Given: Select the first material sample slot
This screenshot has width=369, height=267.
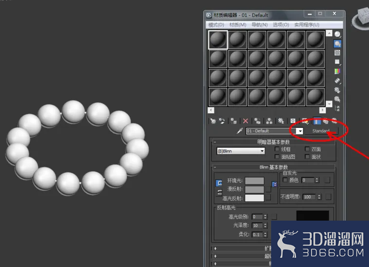Looking at the screenshot, I should [x=218, y=40].
